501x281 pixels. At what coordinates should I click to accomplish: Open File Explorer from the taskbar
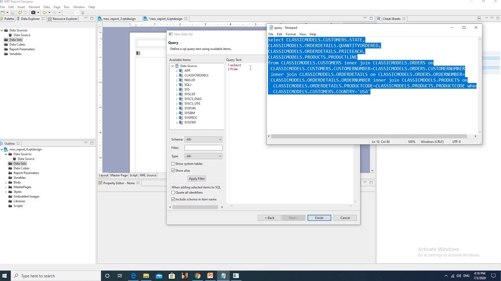tap(146, 276)
